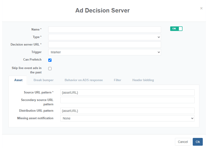The width and height of the screenshot is (208, 149).
Task: Switch to the Break bumper tab
Action: pyautogui.click(x=43, y=80)
